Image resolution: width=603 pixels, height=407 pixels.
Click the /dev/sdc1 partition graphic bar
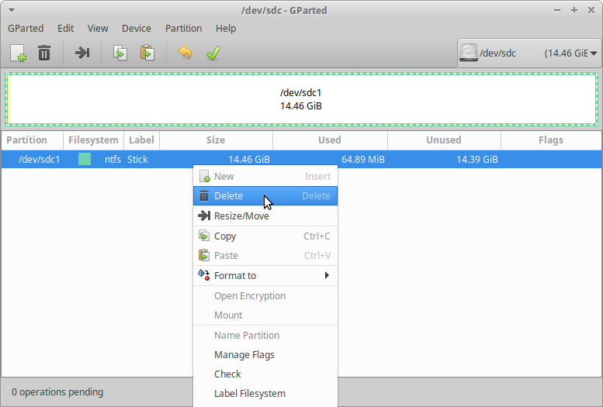[x=301, y=99]
